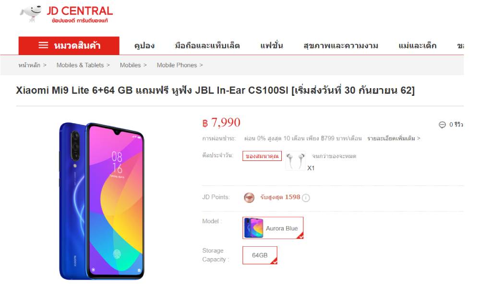Viewport: 480px width, 286px height.
Task: Open the คูปอง menu item
Action: (x=144, y=46)
